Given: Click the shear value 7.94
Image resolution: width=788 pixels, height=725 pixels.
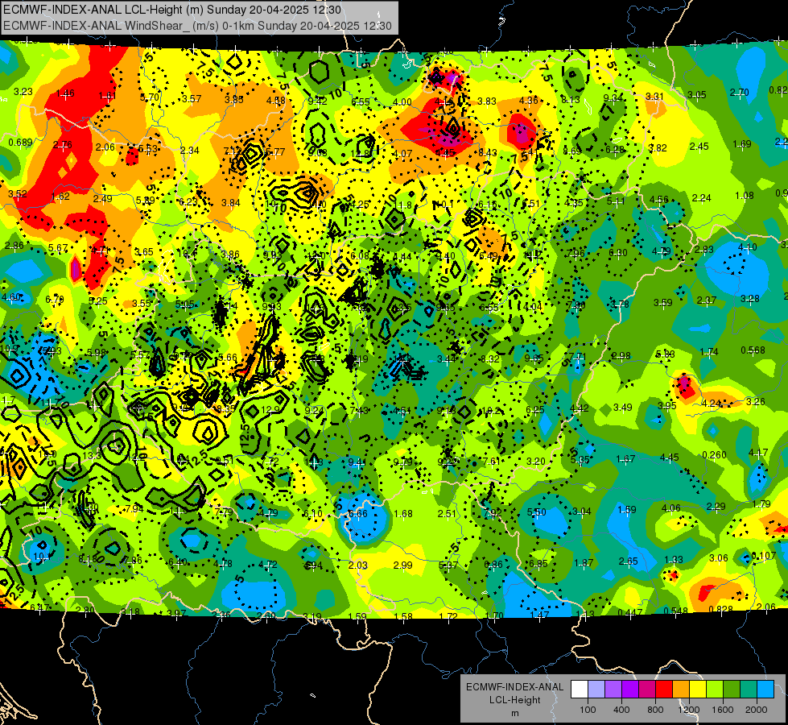Looking at the screenshot, I should point(134,509).
